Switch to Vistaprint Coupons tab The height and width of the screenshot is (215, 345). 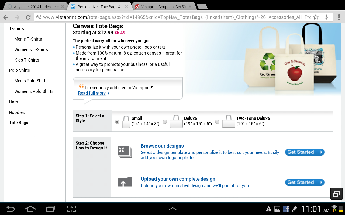(164, 7)
